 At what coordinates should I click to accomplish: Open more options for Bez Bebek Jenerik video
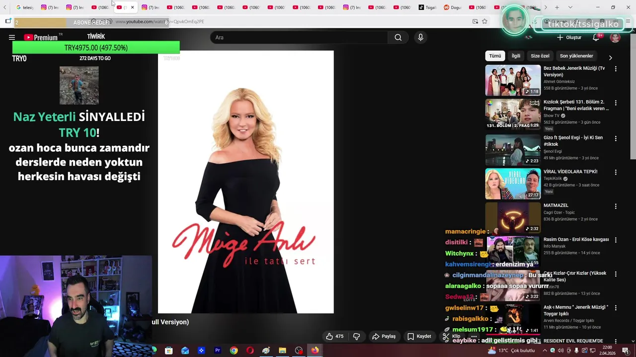point(616,69)
